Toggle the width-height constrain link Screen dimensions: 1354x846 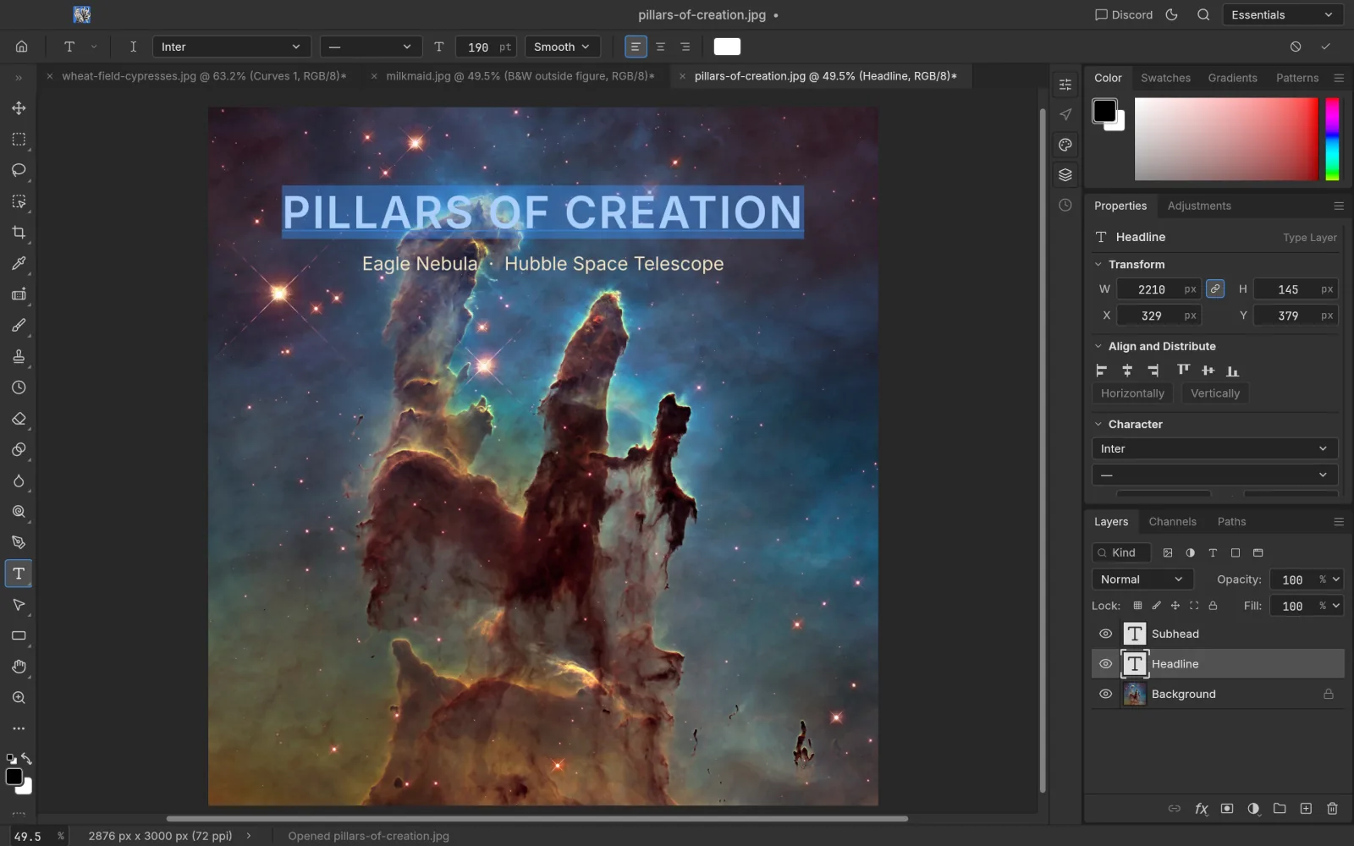click(1215, 289)
